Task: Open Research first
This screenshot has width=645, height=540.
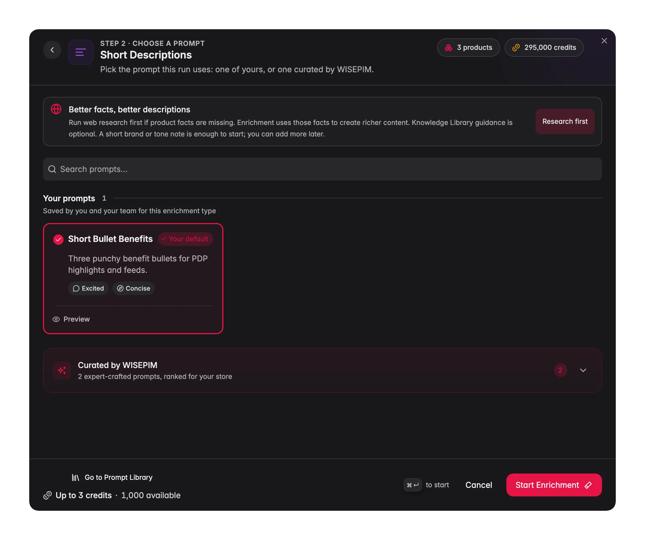Action: click(x=565, y=122)
